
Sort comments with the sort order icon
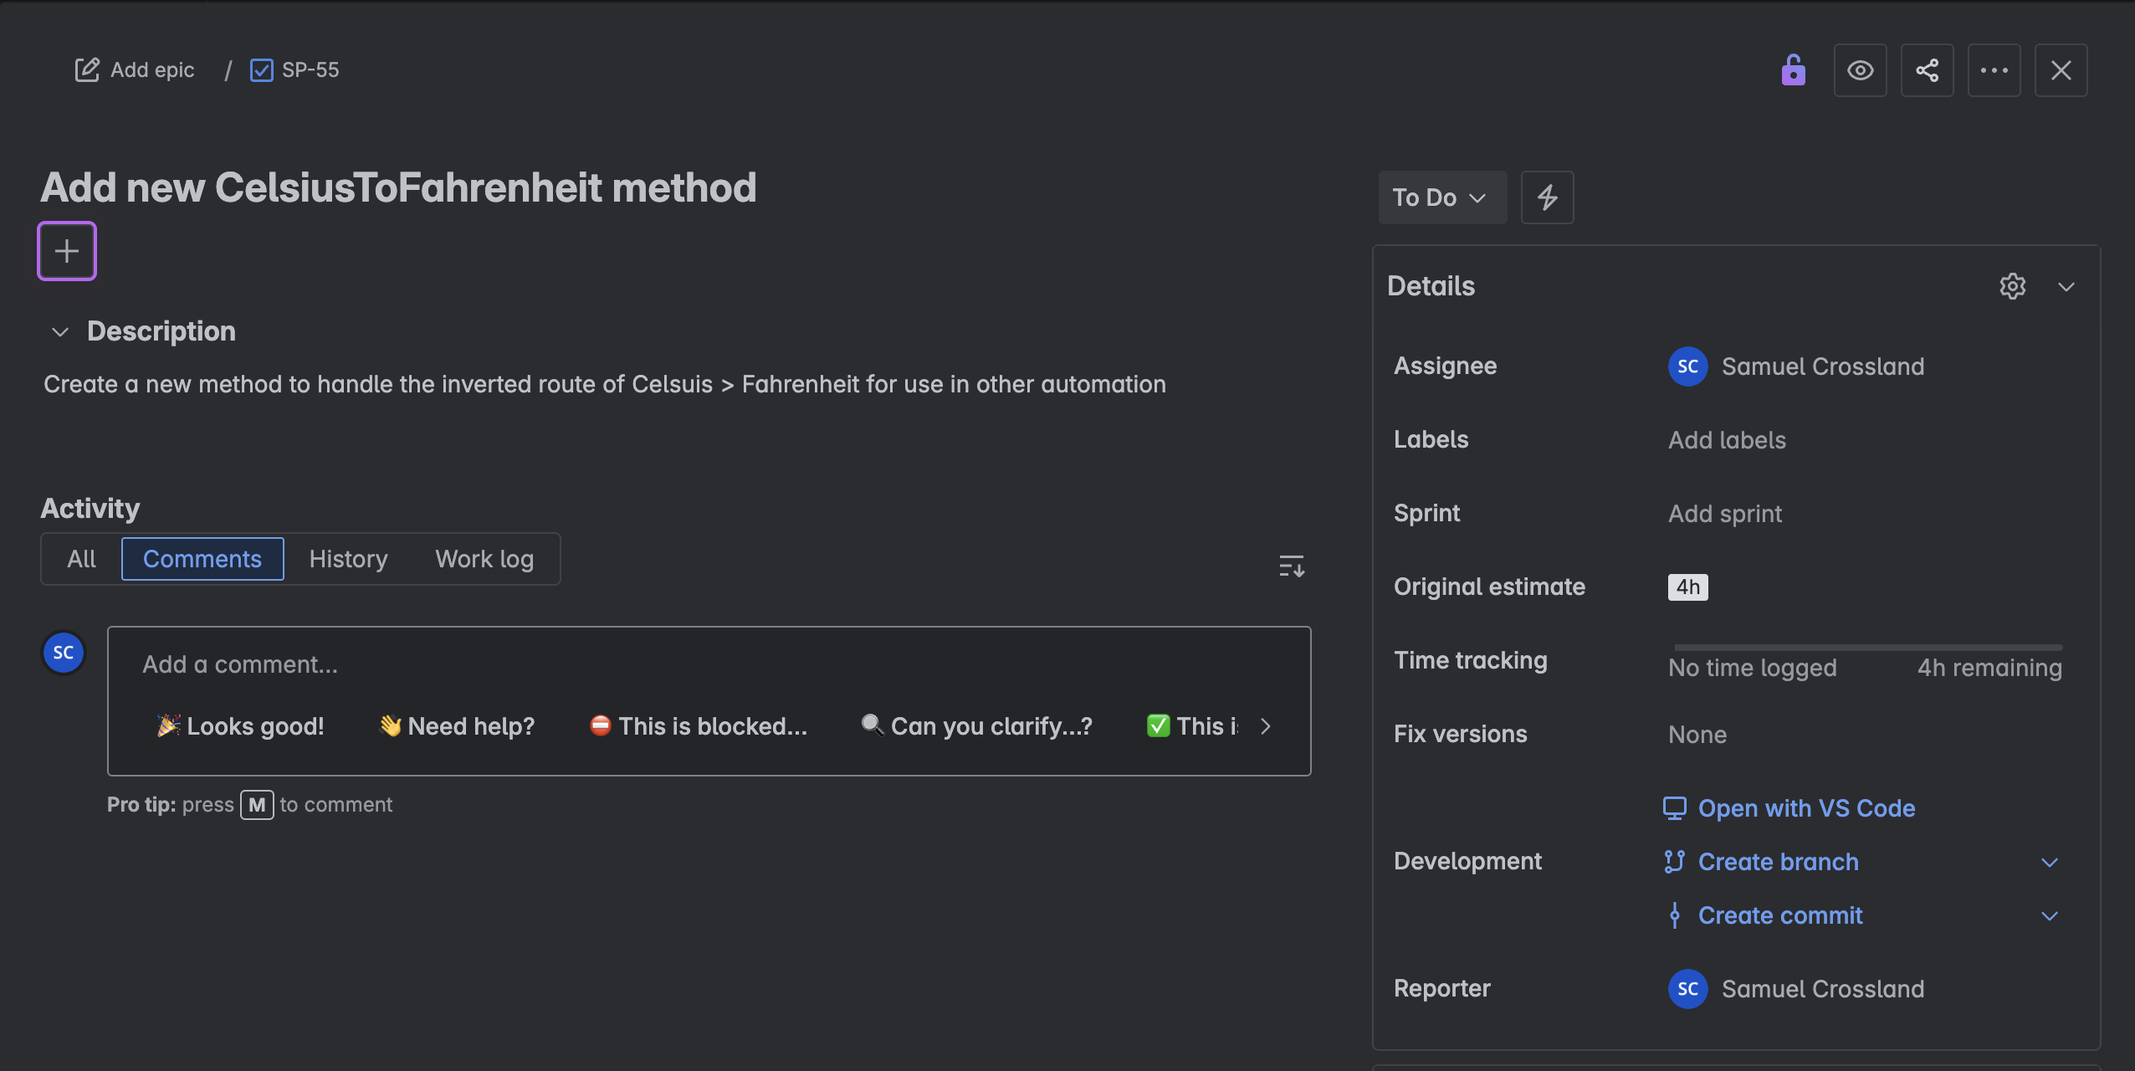click(1291, 566)
